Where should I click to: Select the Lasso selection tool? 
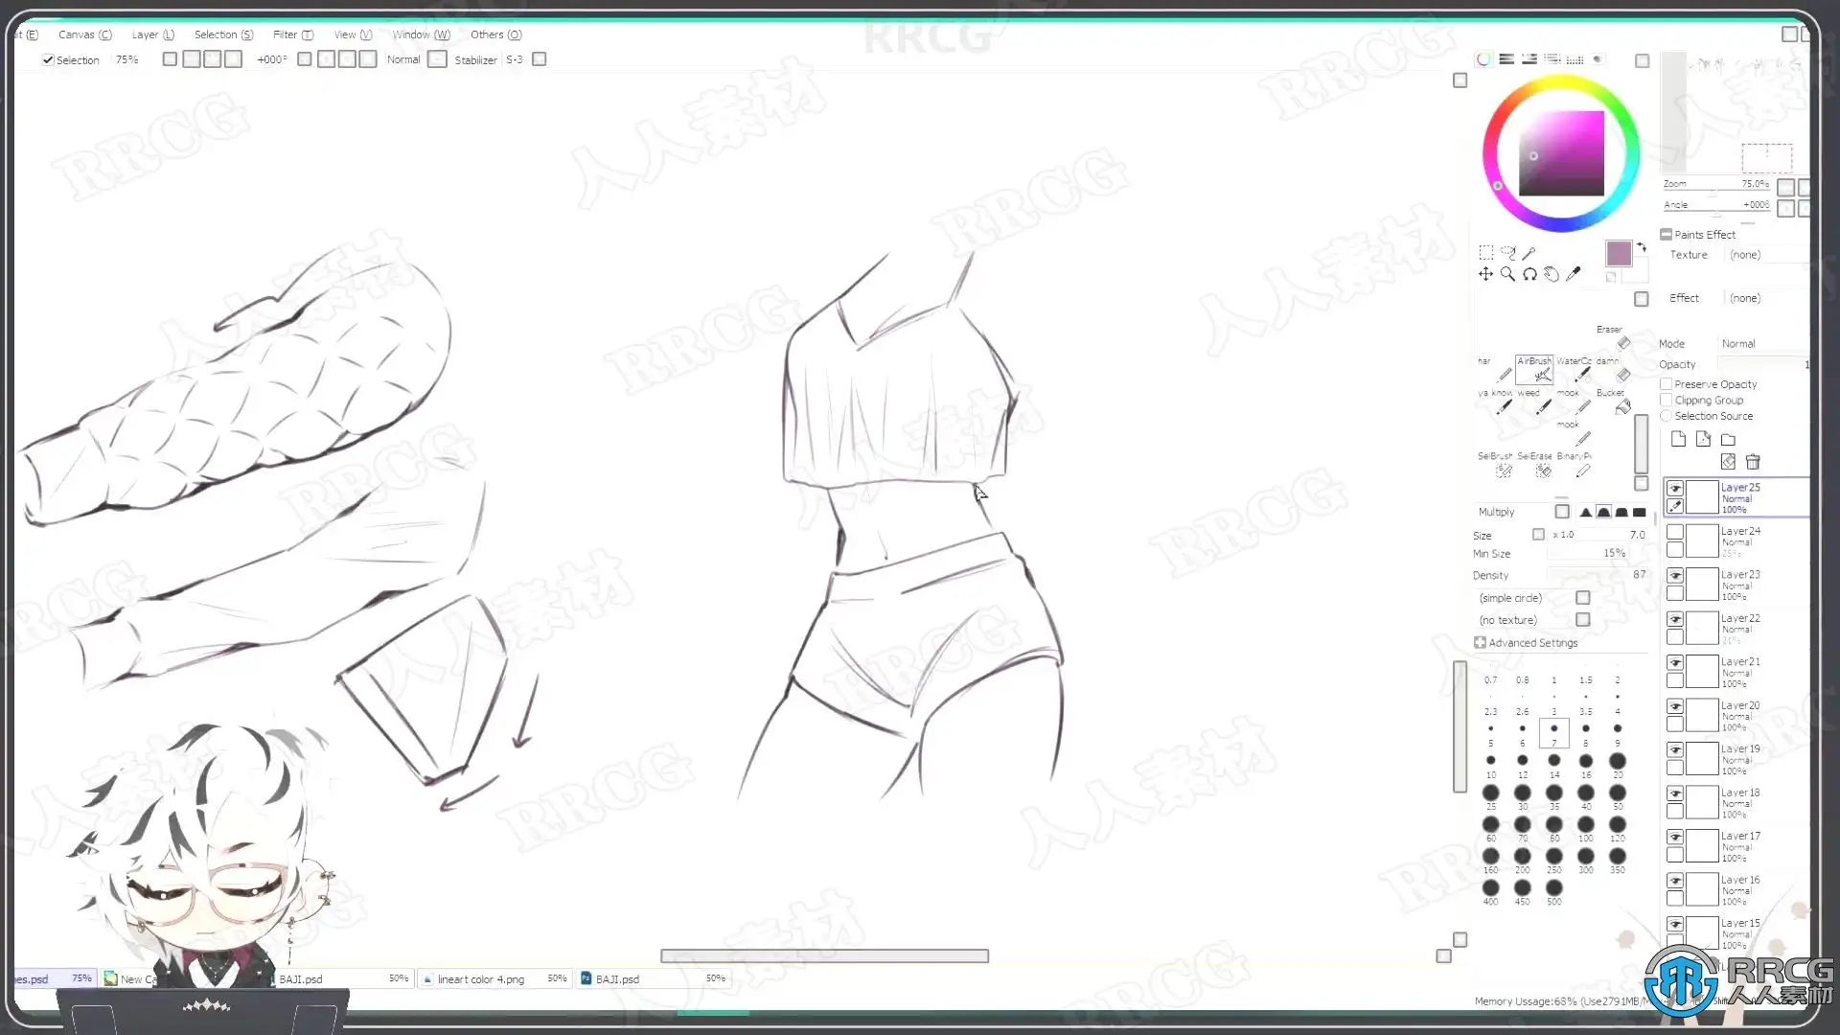pos(1507,252)
